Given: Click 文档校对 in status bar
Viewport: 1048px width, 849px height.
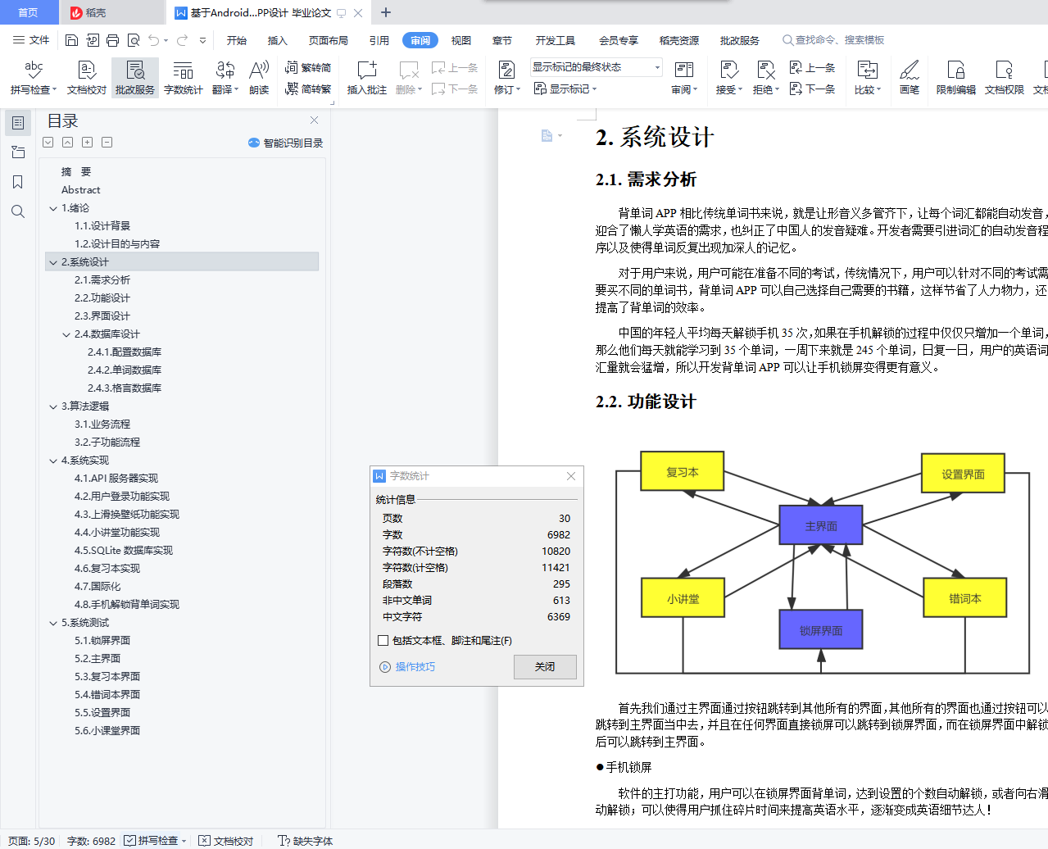Looking at the screenshot, I should (x=226, y=841).
